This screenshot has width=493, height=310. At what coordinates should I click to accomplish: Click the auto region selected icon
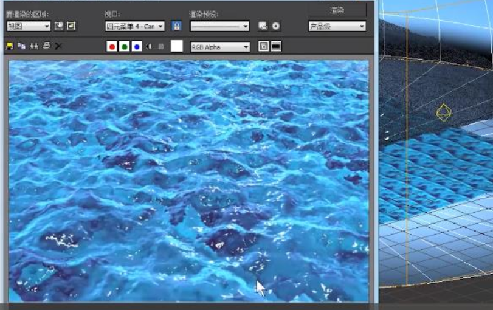71,26
